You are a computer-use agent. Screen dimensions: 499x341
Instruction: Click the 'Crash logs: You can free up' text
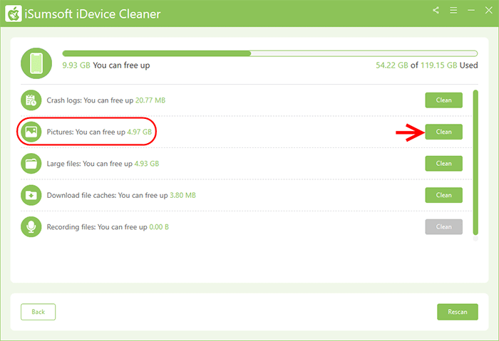click(x=90, y=100)
